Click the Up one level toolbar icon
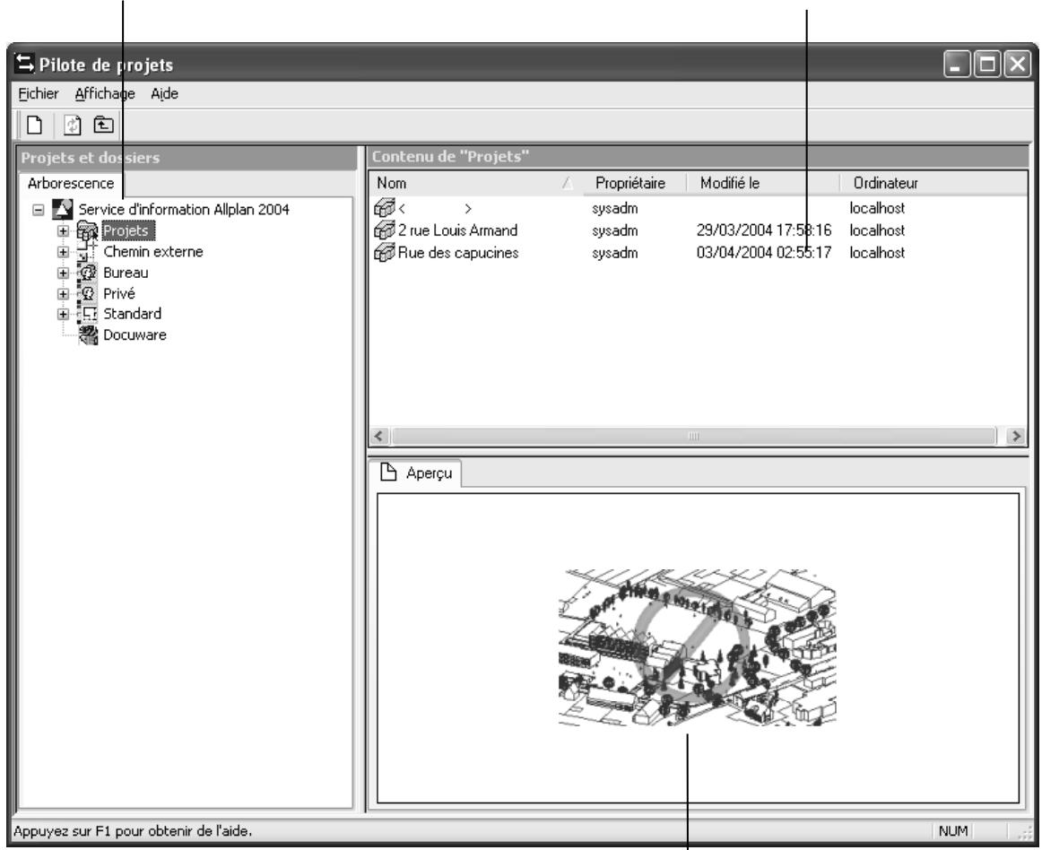1042x850 pixels. pyautogui.click(x=103, y=125)
